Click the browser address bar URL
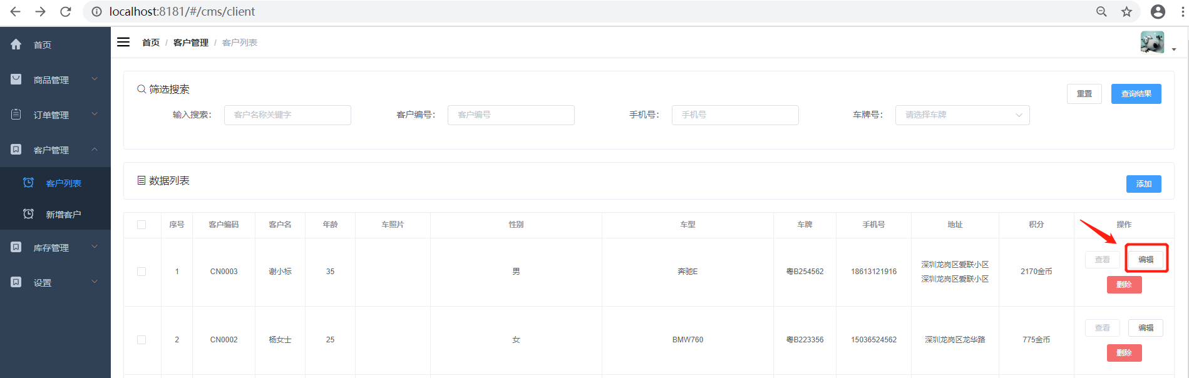This screenshot has width=1189, height=378. pyautogui.click(x=182, y=11)
